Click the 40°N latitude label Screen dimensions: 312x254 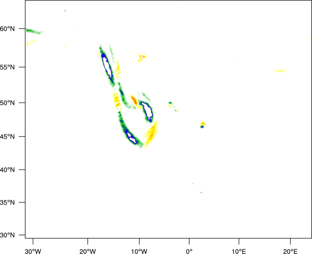coord(7,170)
